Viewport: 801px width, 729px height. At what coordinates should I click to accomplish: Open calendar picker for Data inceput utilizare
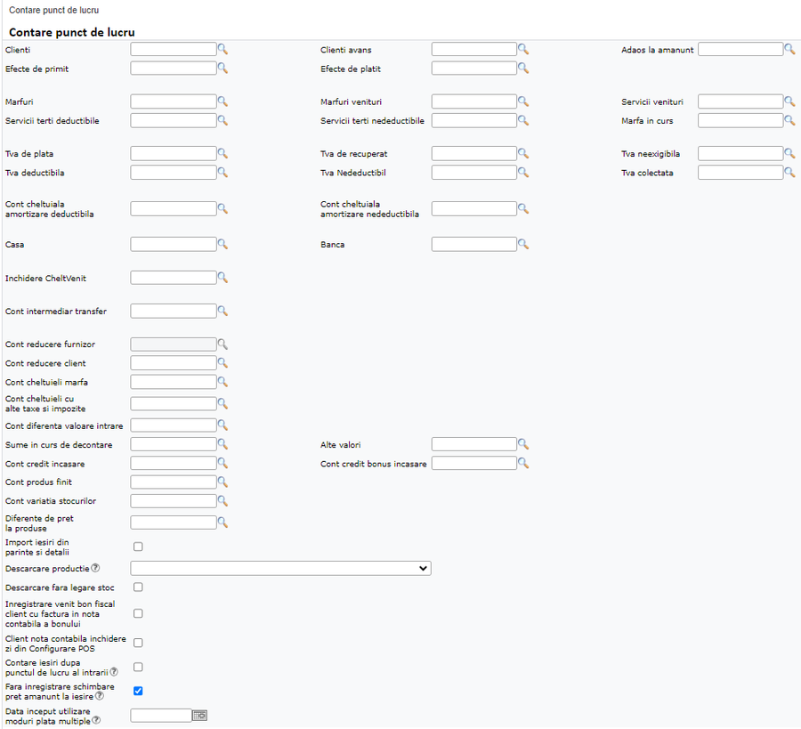click(x=200, y=715)
